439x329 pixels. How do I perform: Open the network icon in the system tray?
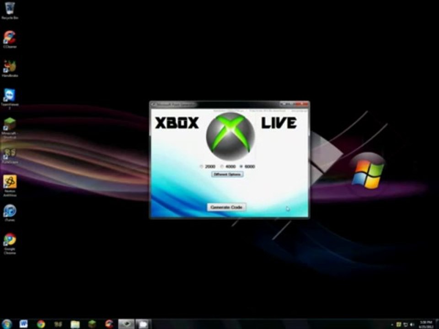(x=405, y=324)
